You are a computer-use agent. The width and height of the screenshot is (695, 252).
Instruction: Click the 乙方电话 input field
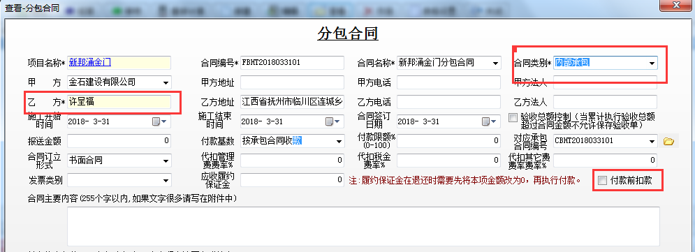coord(449,102)
